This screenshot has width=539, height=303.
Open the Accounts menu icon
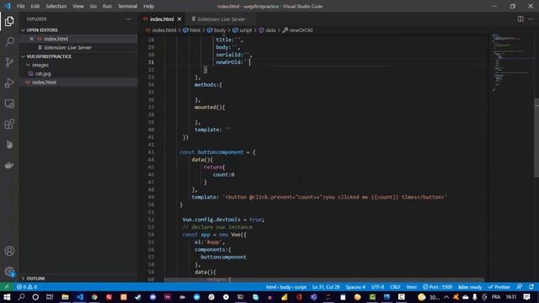pos(9,251)
